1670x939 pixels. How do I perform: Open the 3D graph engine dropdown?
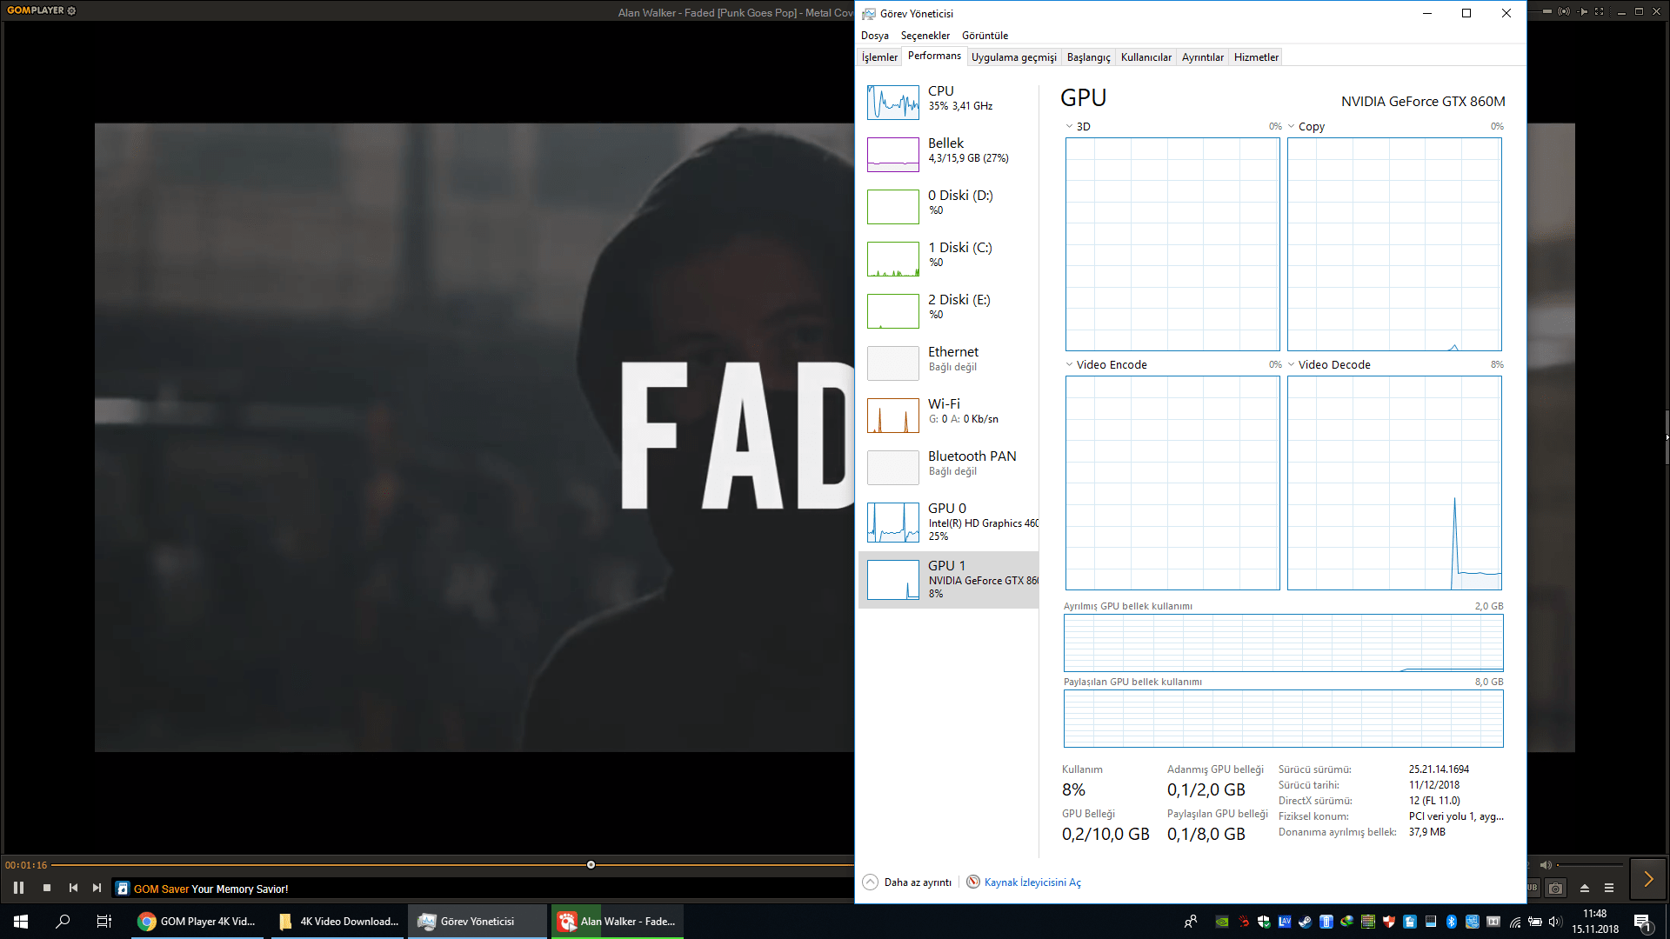click(1078, 126)
